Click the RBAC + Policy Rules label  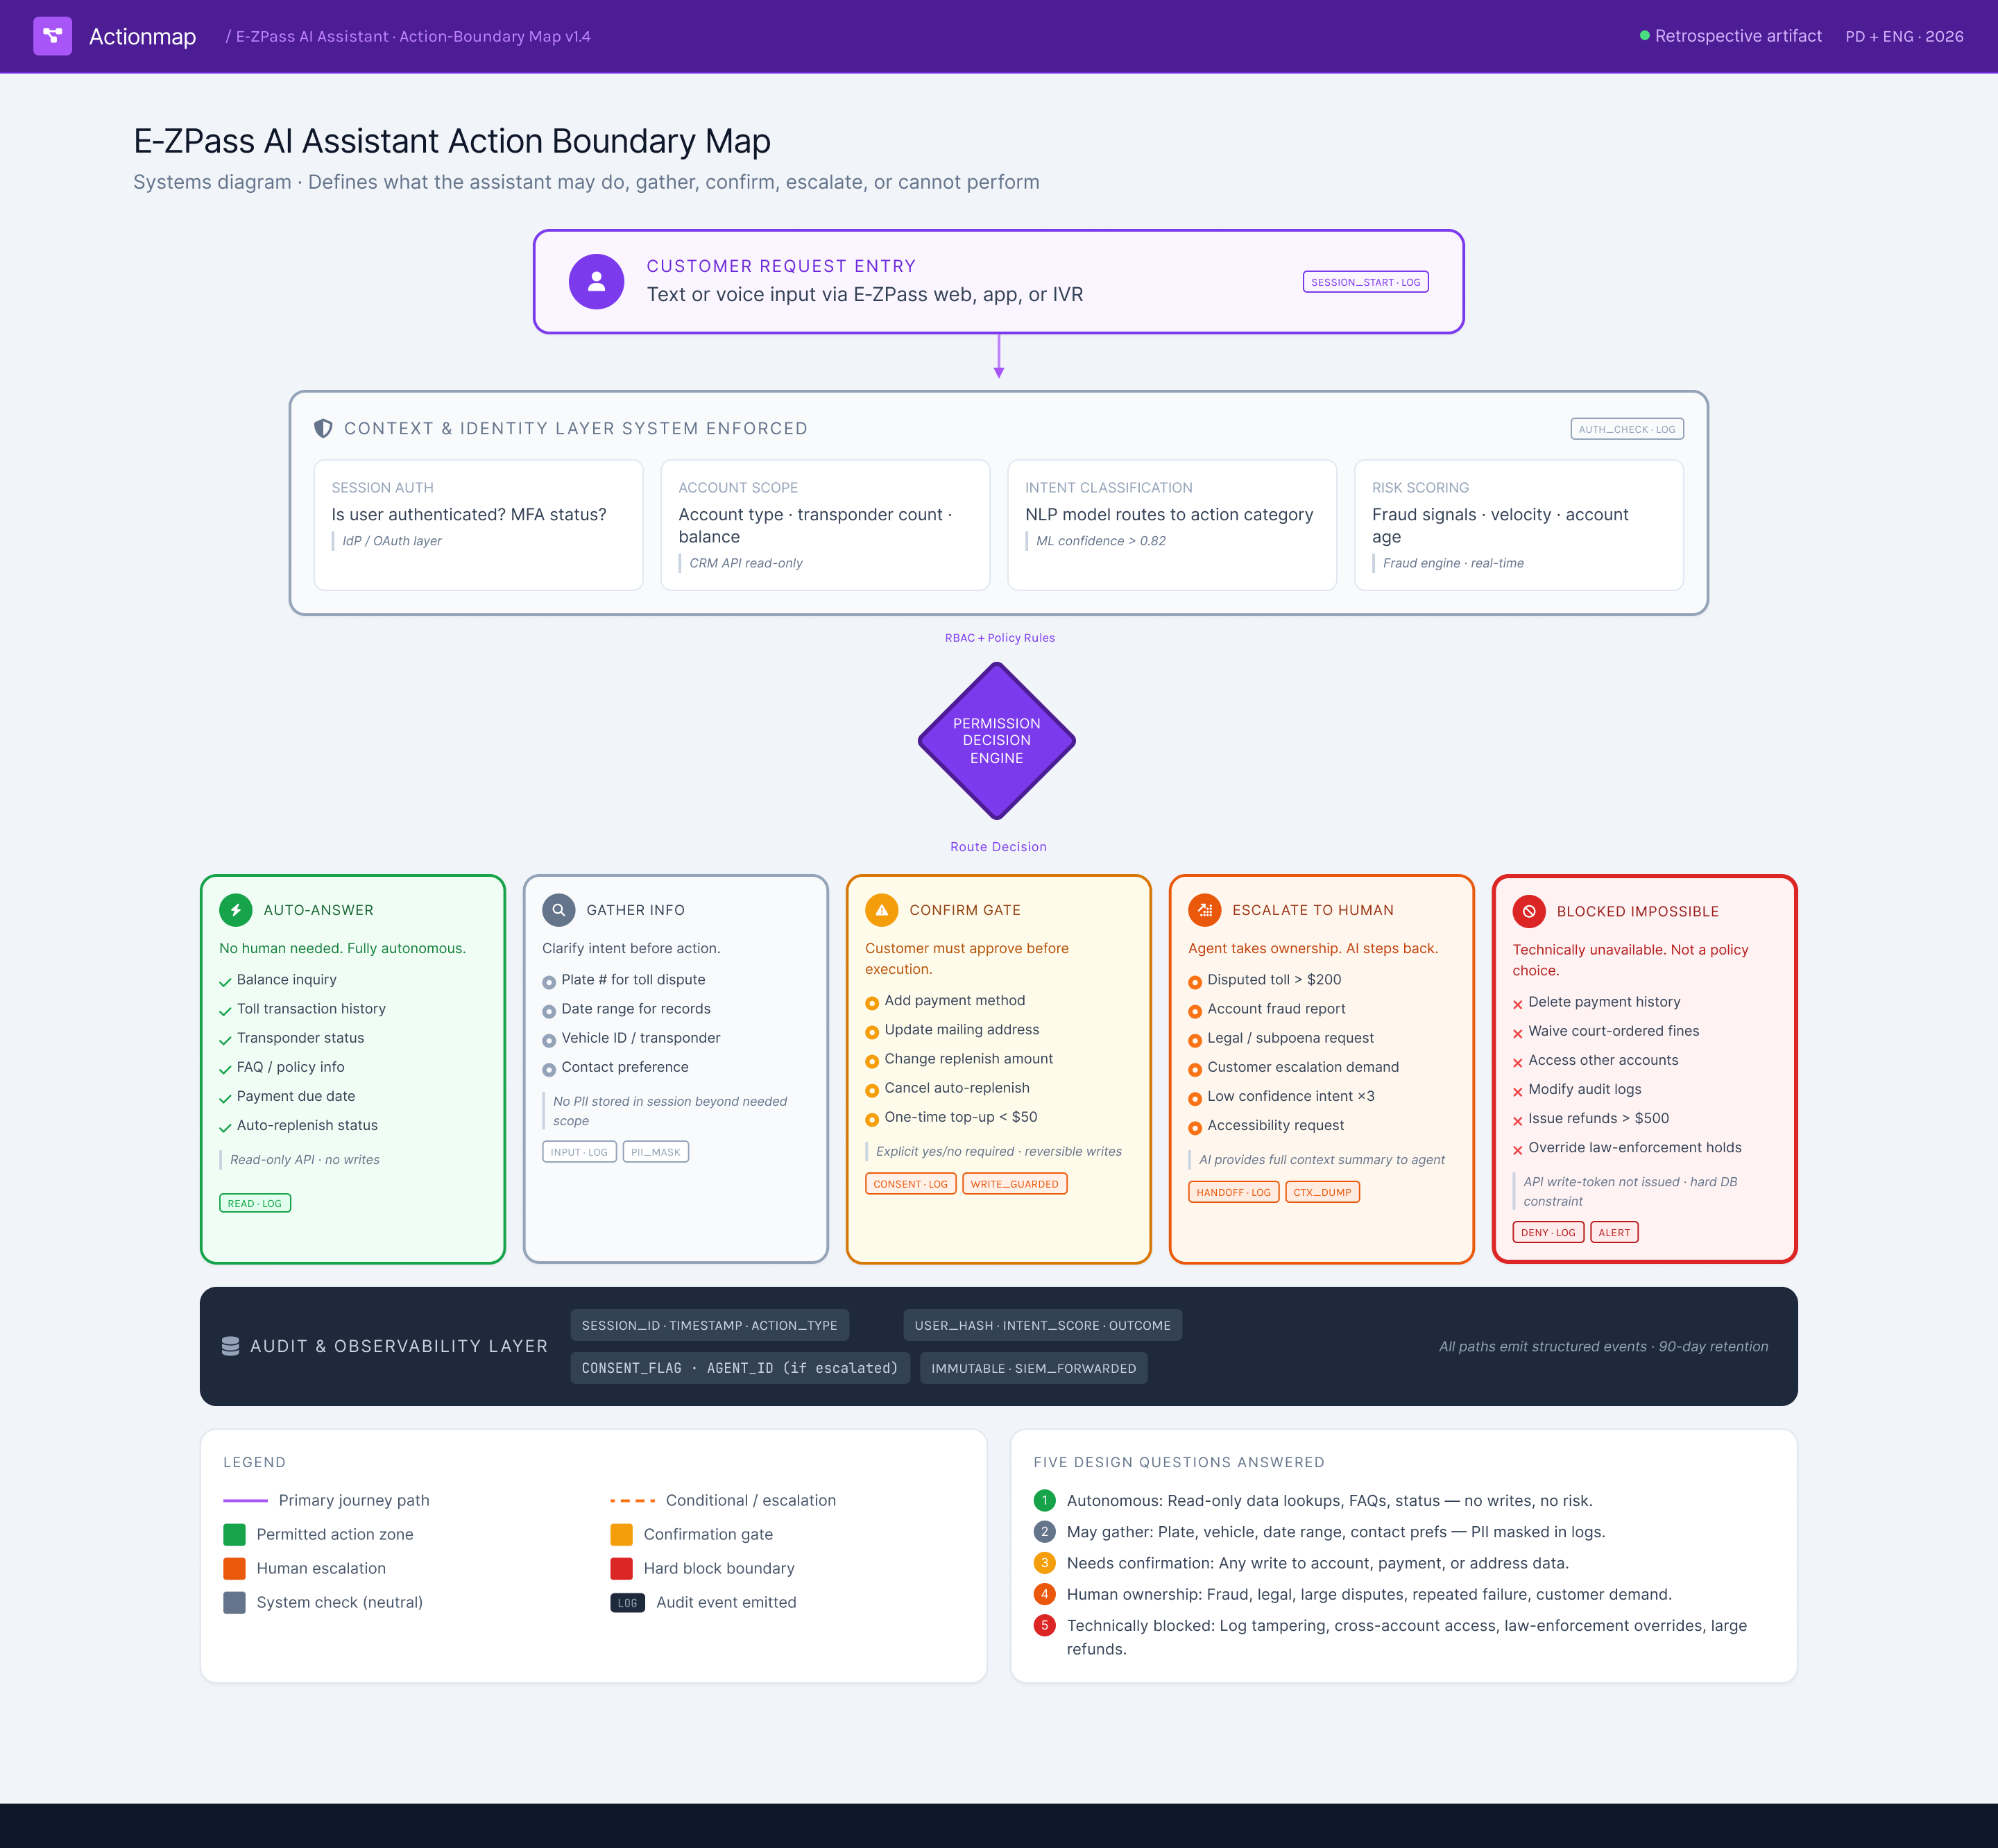[x=1000, y=638]
